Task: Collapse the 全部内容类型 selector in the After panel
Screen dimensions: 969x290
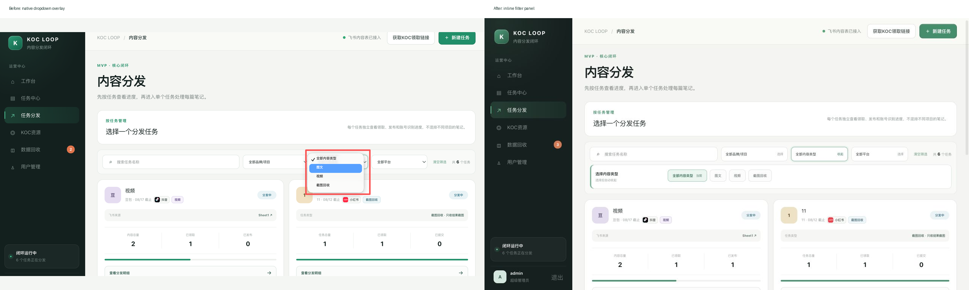Action: [x=819, y=154]
